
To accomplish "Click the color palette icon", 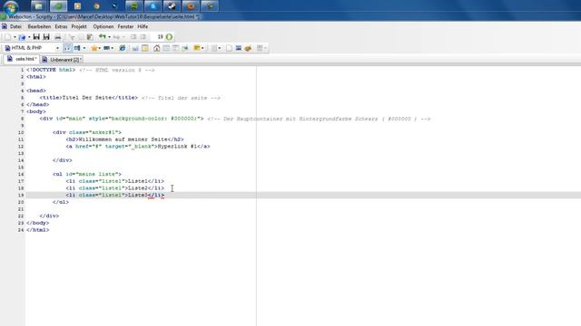I will (x=248, y=48).
